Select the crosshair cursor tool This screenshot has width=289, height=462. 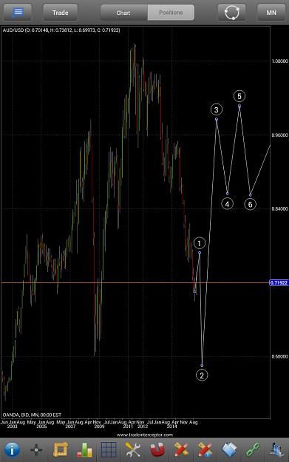(36, 450)
